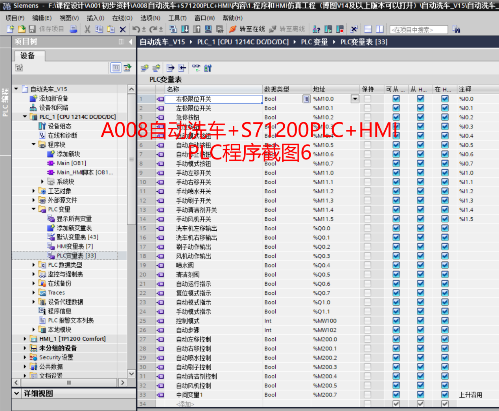Open HMI变量表 [7] in tree

(75, 246)
